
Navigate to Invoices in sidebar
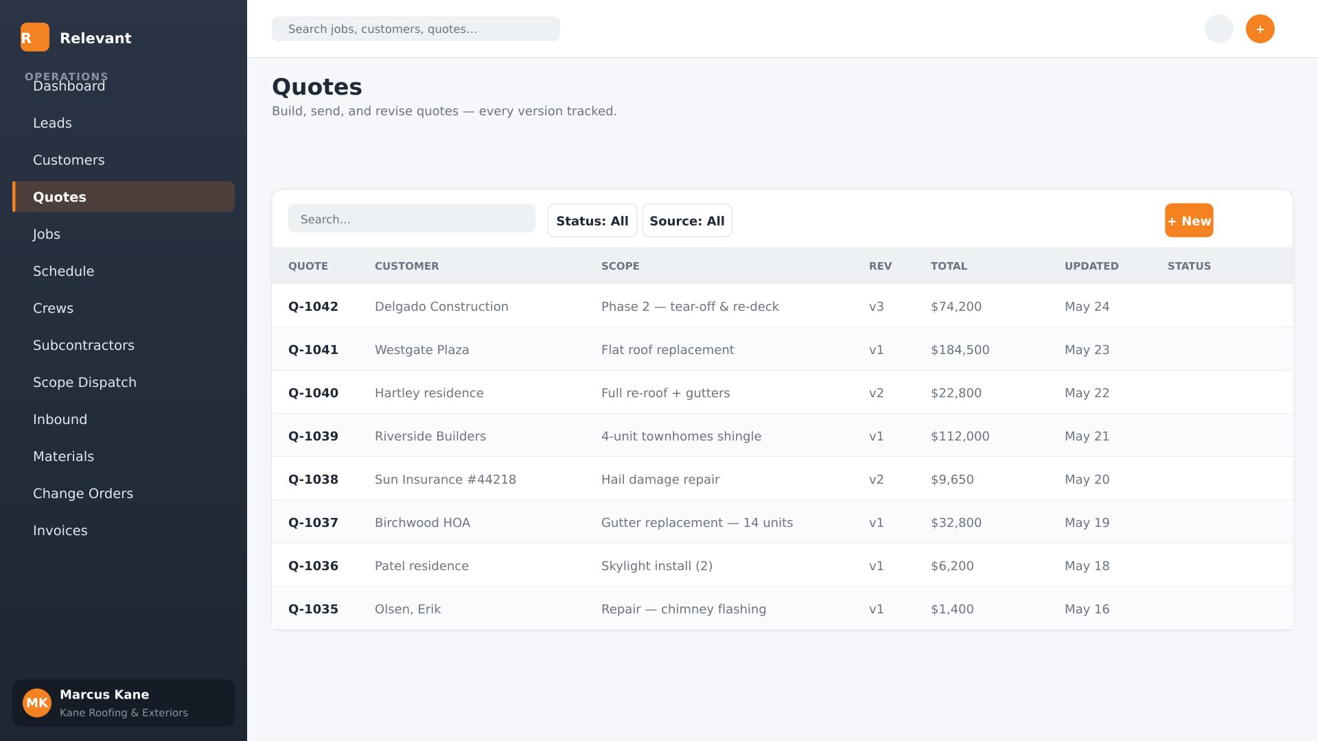pos(124,530)
